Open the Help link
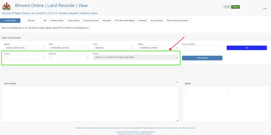The height and width of the screenshot is (135, 271). point(265,8)
